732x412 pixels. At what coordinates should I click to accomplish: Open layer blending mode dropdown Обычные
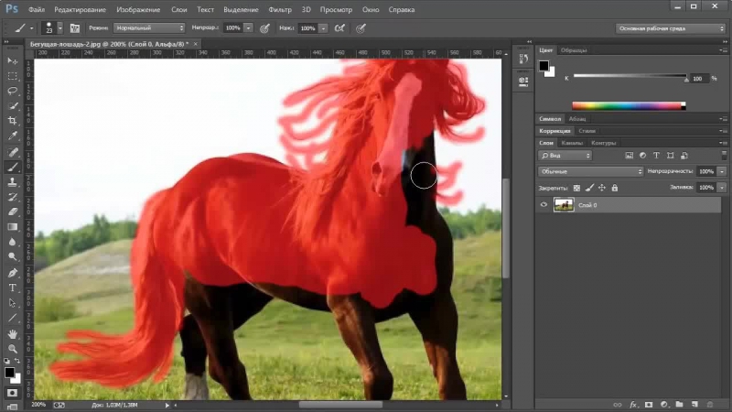[590, 171]
